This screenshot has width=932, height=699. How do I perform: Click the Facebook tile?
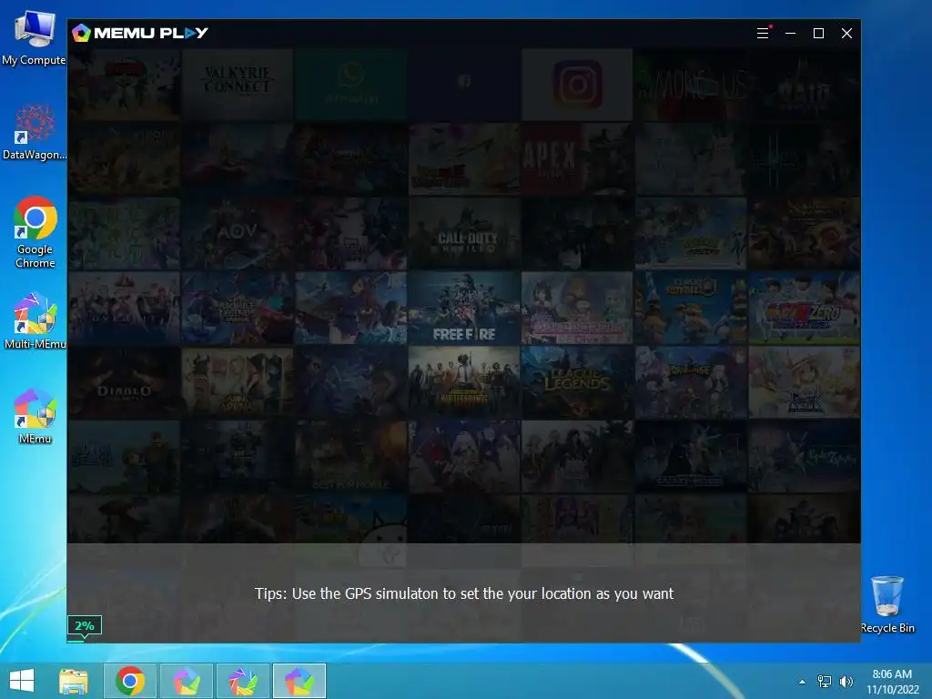tap(464, 85)
